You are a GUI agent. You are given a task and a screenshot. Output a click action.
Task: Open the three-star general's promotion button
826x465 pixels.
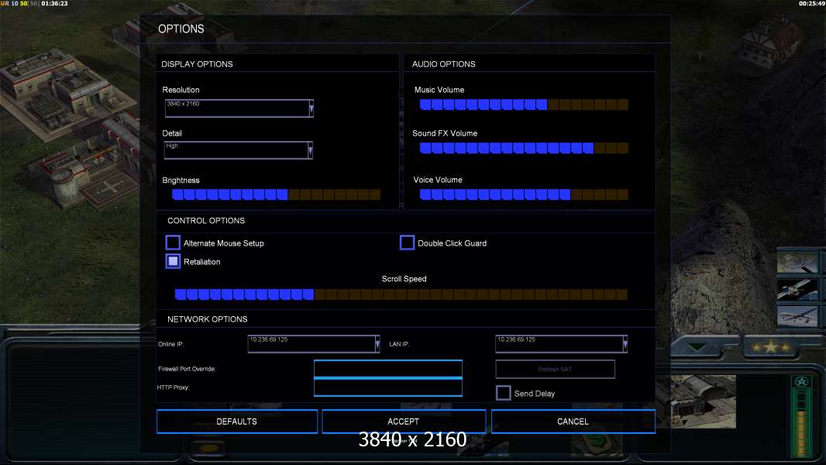(x=771, y=347)
